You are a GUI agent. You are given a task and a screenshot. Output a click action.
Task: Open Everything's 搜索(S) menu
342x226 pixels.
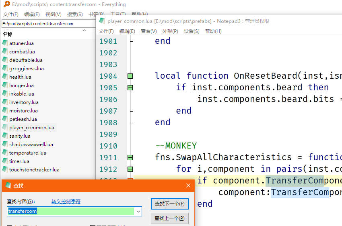75,14
